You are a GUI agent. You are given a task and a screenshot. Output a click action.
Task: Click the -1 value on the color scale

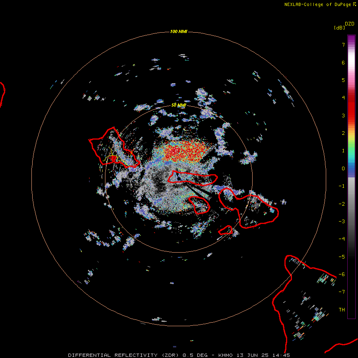(x=342, y=186)
